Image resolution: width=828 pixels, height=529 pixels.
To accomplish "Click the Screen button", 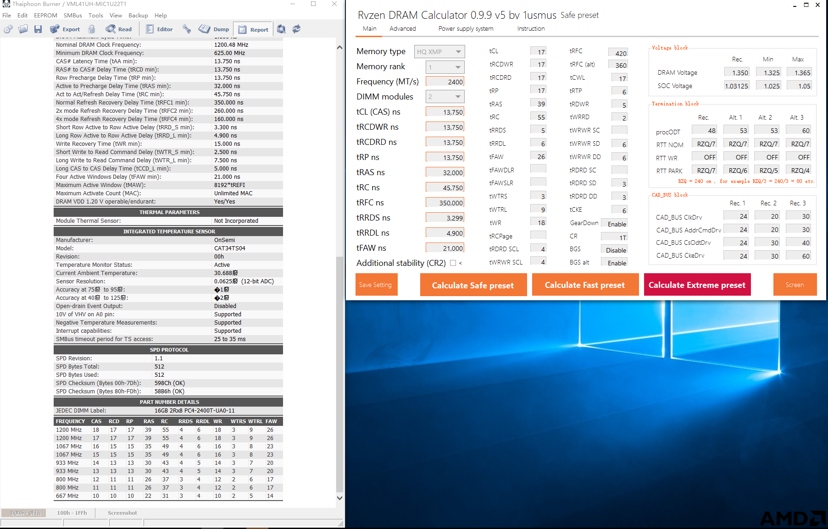I will coord(795,285).
